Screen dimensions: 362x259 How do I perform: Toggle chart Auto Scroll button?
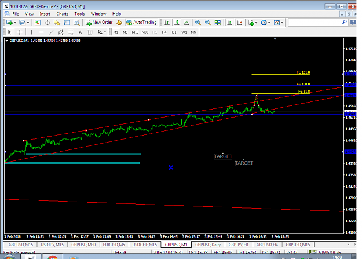click(229, 23)
